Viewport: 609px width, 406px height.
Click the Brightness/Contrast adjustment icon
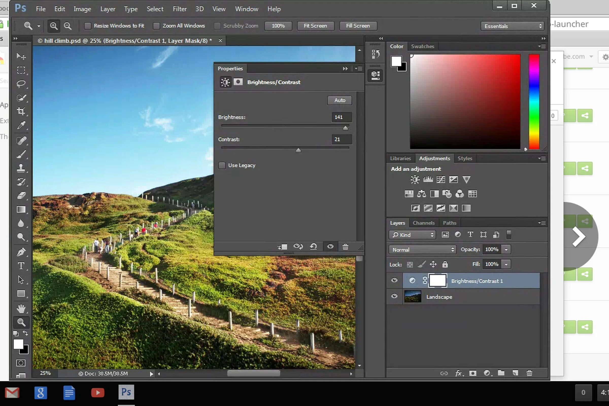415,179
